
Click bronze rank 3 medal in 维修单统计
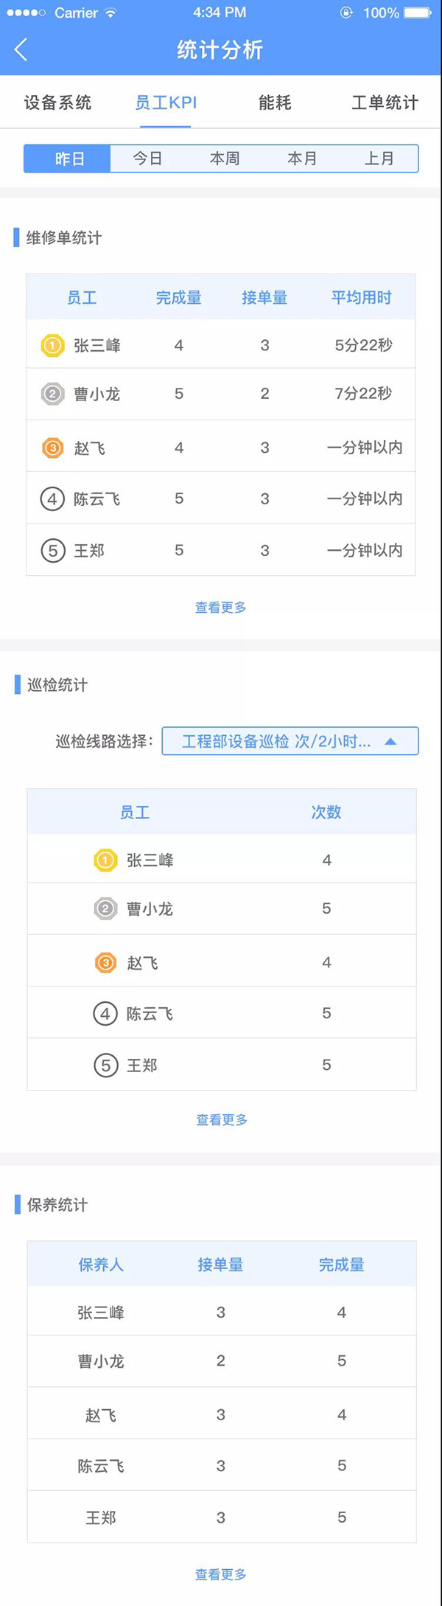52,448
